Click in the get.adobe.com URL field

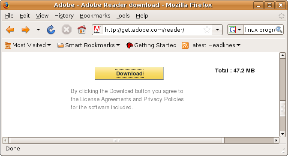point(153,30)
